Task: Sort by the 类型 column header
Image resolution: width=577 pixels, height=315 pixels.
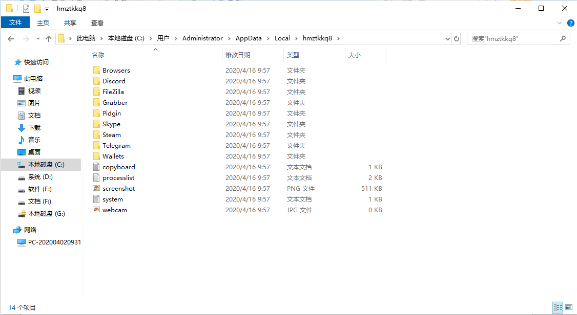Action: pos(315,55)
